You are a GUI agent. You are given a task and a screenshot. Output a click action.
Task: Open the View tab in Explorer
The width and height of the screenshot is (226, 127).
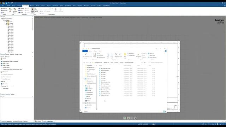pos(100,51)
